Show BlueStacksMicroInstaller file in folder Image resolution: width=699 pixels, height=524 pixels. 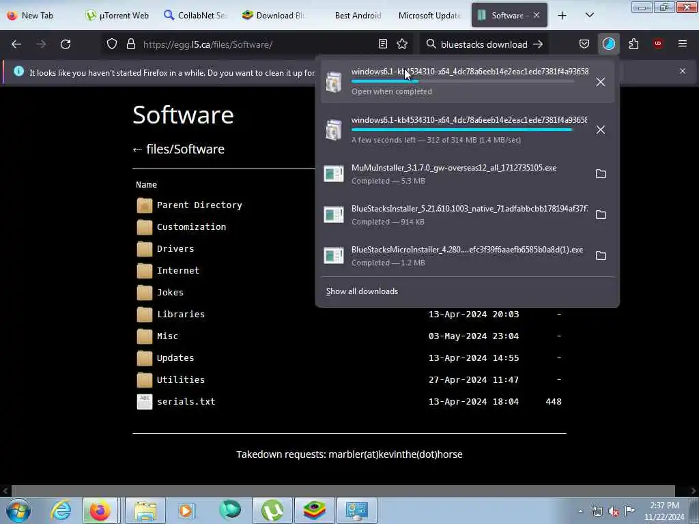pos(601,256)
